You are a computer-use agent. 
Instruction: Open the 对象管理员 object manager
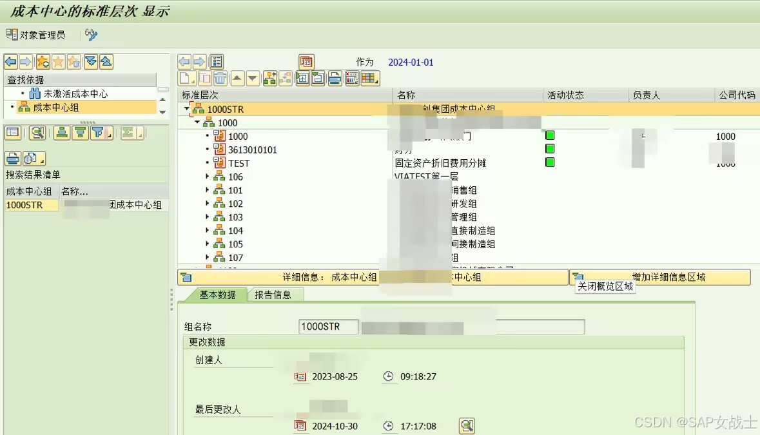point(35,35)
